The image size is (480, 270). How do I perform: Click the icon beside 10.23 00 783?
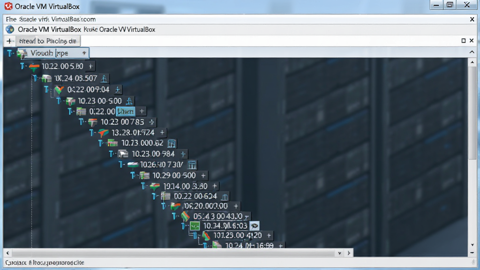point(92,122)
